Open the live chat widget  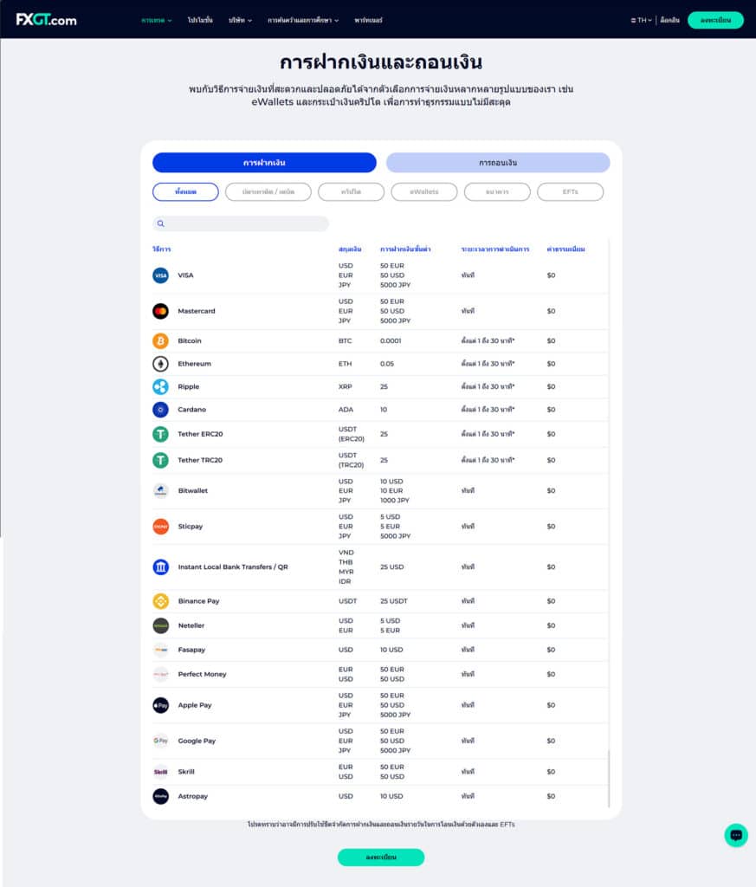(x=736, y=835)
